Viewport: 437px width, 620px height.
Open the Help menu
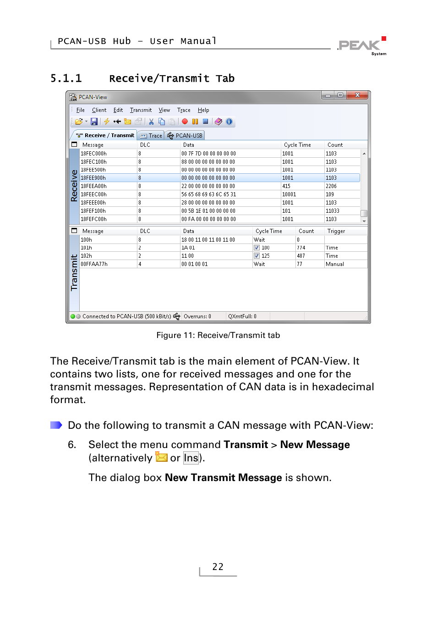pos(203,110)
